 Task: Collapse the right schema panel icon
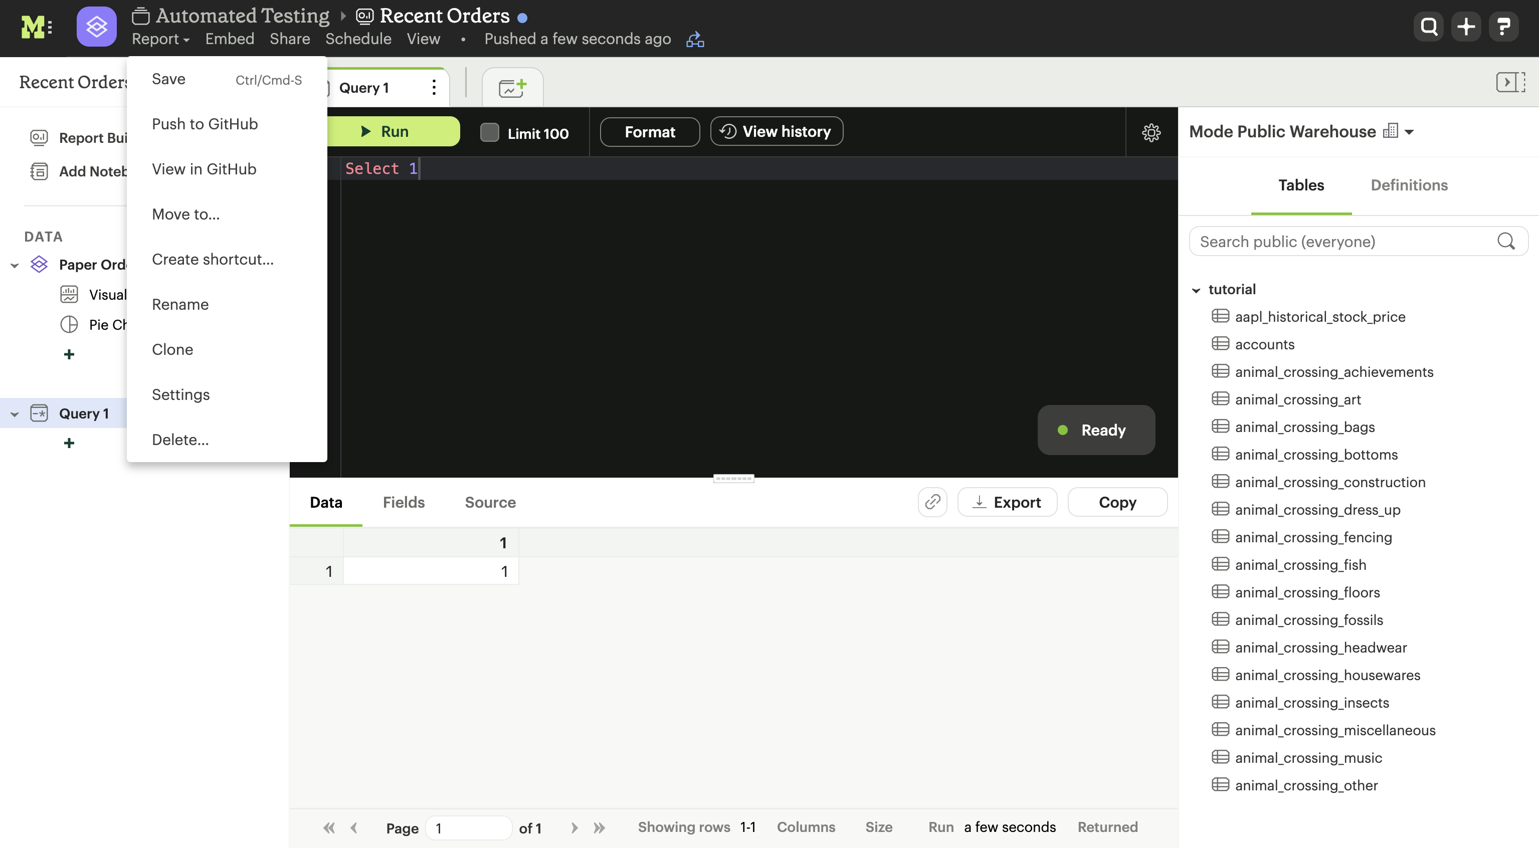[x=1510, y=82]
